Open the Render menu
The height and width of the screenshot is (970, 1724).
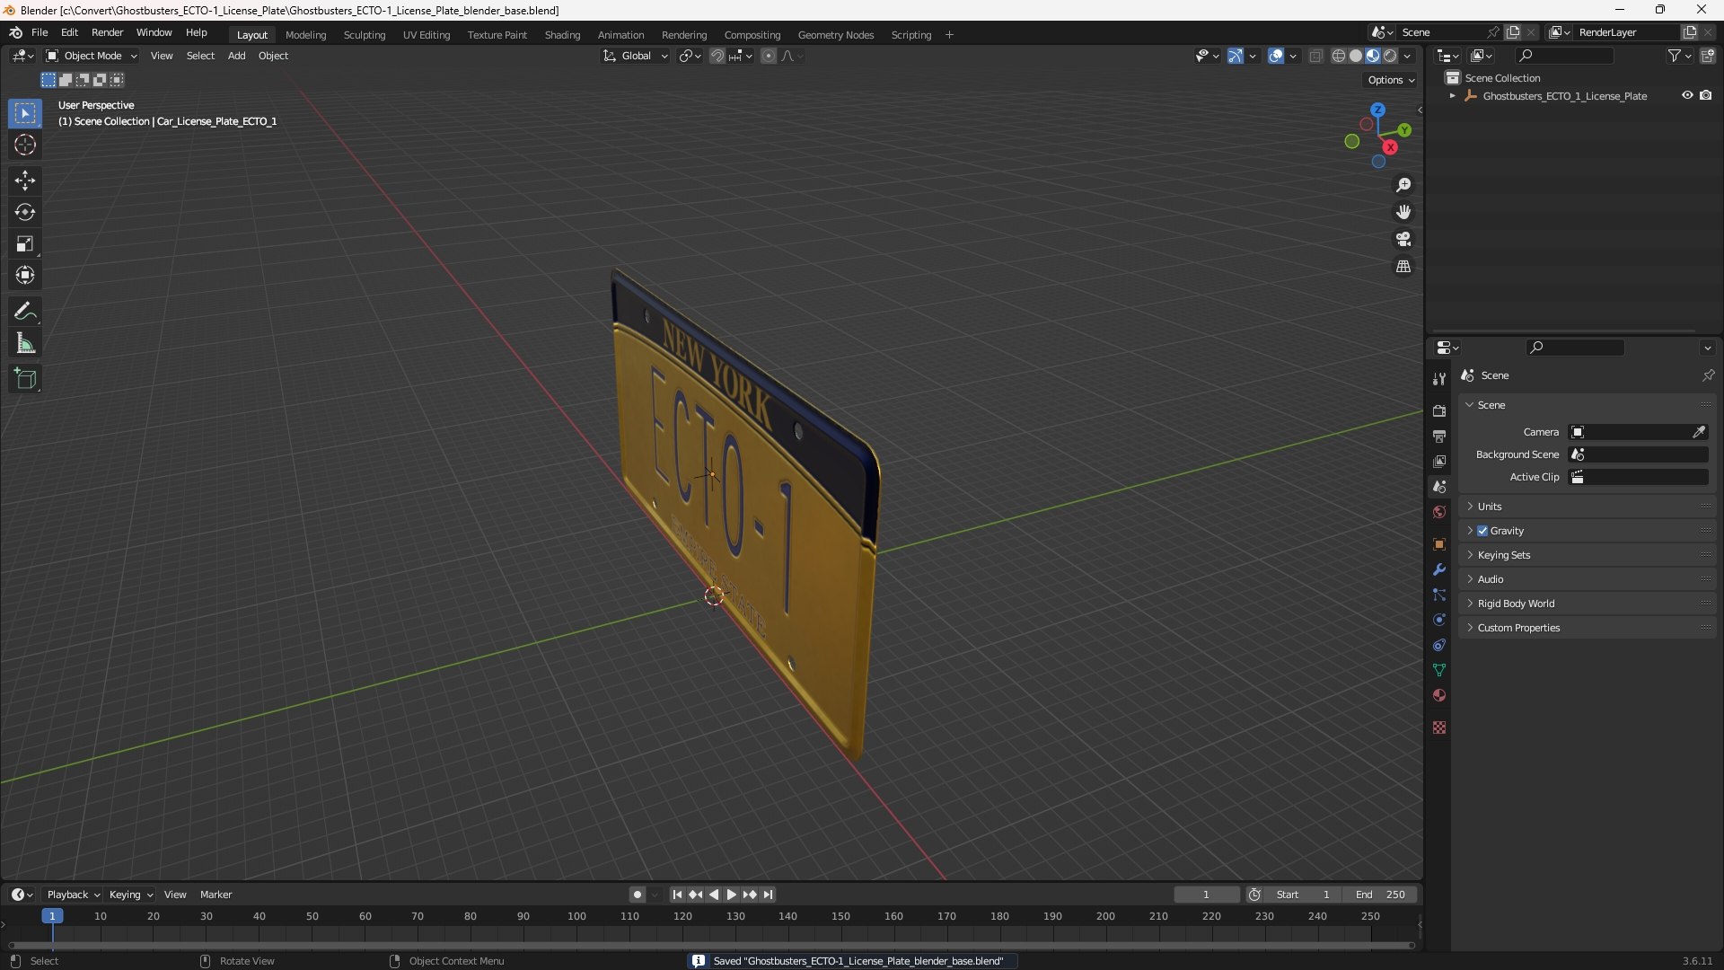coord(107,32)
